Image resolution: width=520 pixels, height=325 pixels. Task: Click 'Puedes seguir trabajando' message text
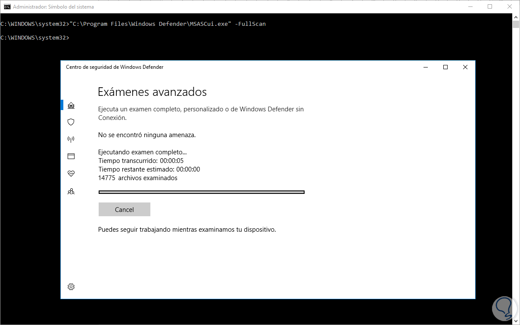[187, 230]
